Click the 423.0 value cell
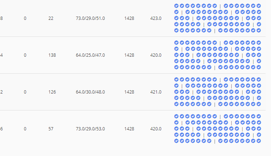 (156, 18)
